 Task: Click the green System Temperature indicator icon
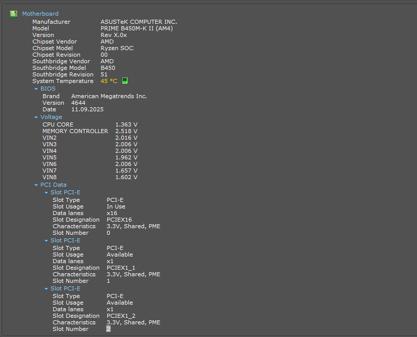(x=125, y=80)
